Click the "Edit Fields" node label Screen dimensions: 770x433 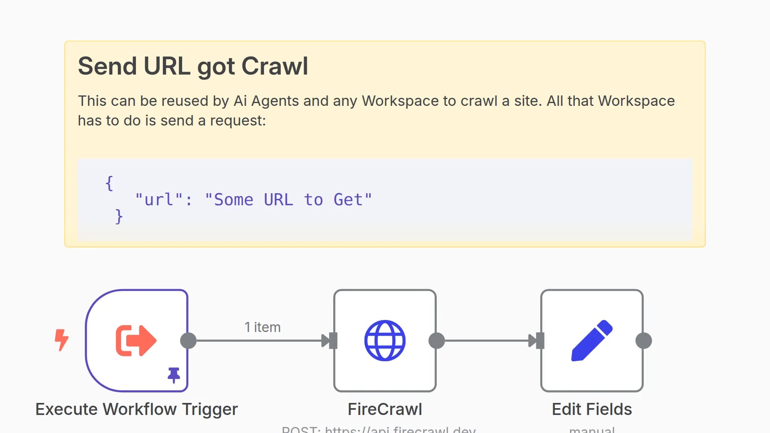click(x=592, y=409)
